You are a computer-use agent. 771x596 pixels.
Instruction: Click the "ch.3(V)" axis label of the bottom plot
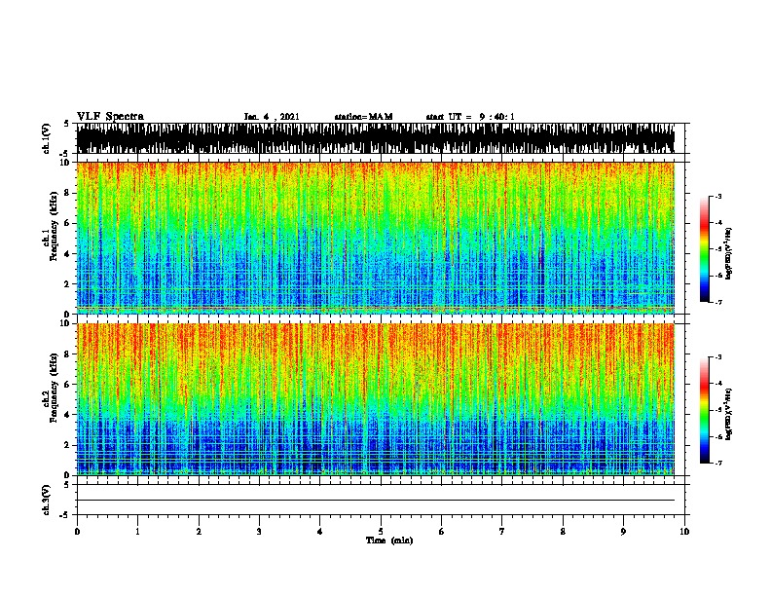[x=46, y=500]
